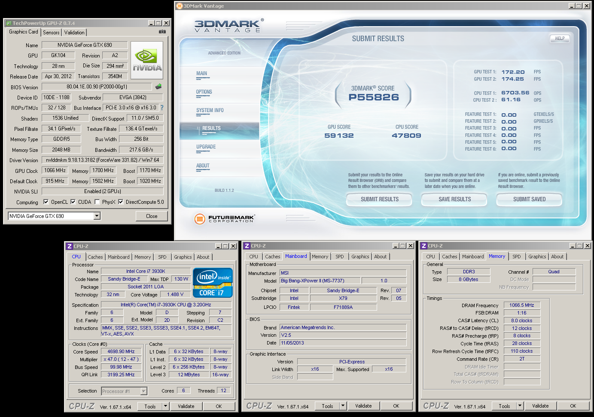Open the Processor #1 selection dropdown
Screen dimensions: 594x417
pyautogui.click(x=144, y=391)
